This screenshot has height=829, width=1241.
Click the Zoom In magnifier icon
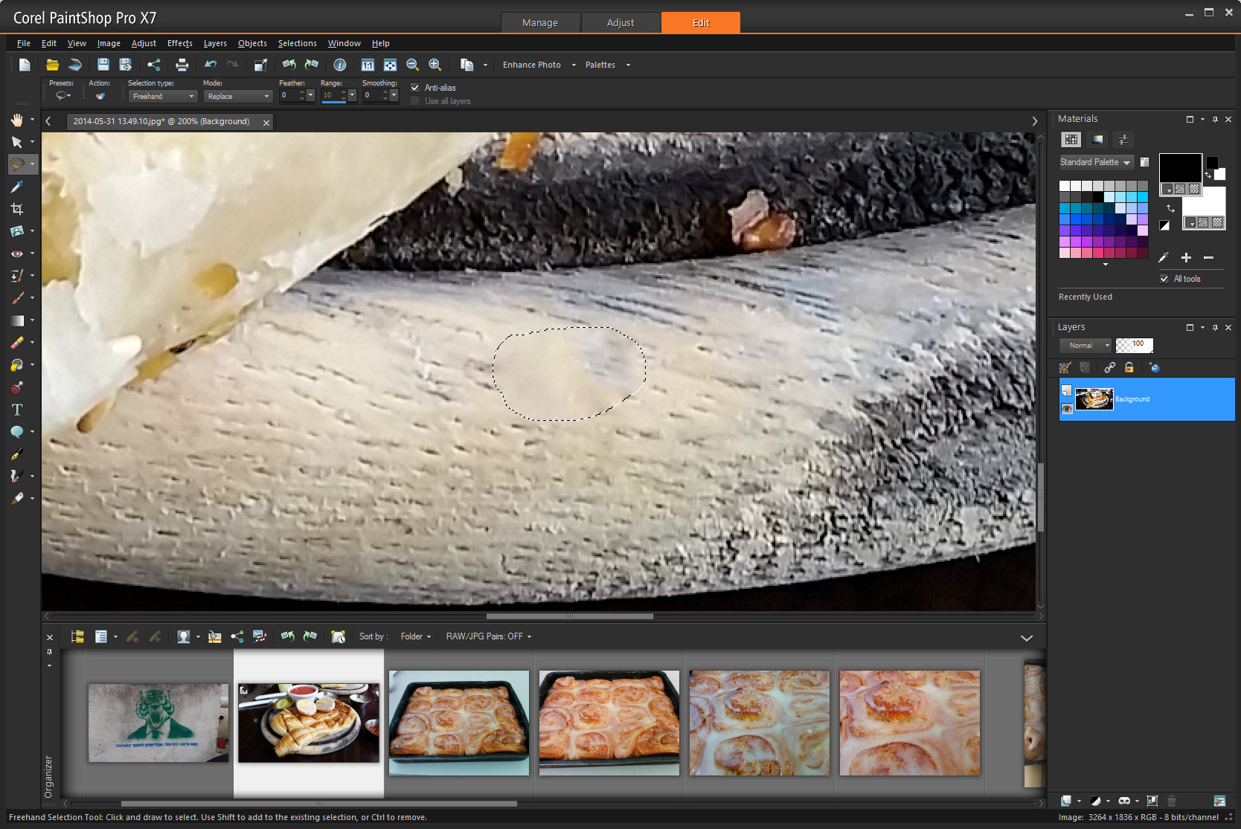tap(435, 65)
